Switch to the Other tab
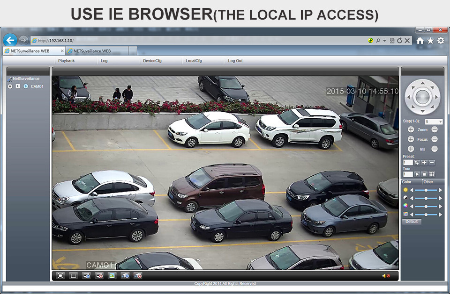The width and height of the screenshot is (450, 294). [x=428, y=182]
